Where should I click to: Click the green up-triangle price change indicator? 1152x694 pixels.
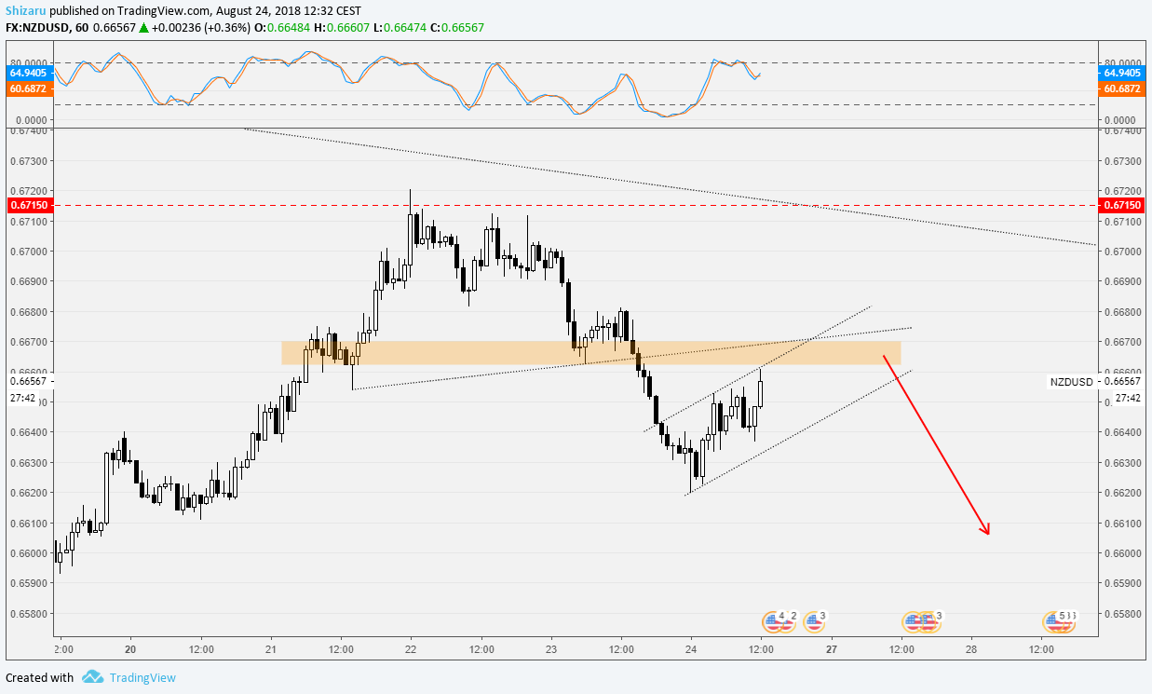point(144,28)
